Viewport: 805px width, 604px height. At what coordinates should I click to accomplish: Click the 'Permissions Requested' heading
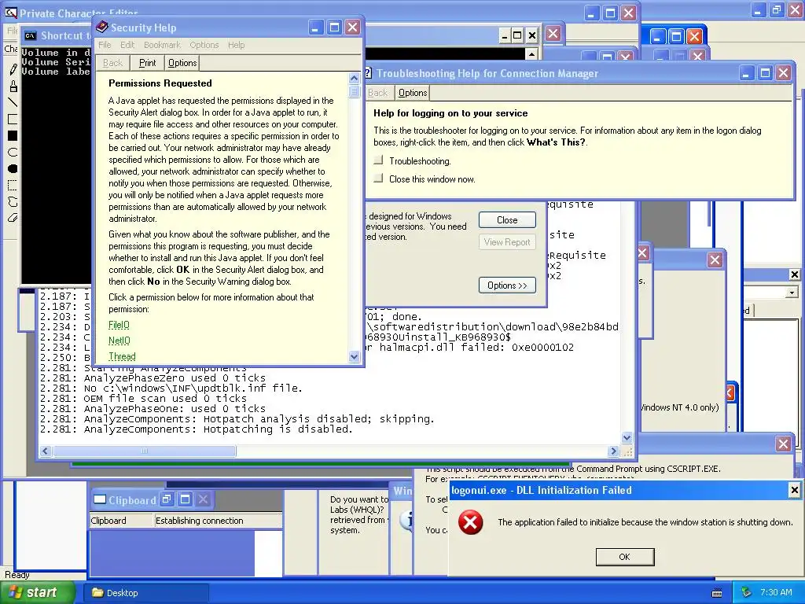160,83
